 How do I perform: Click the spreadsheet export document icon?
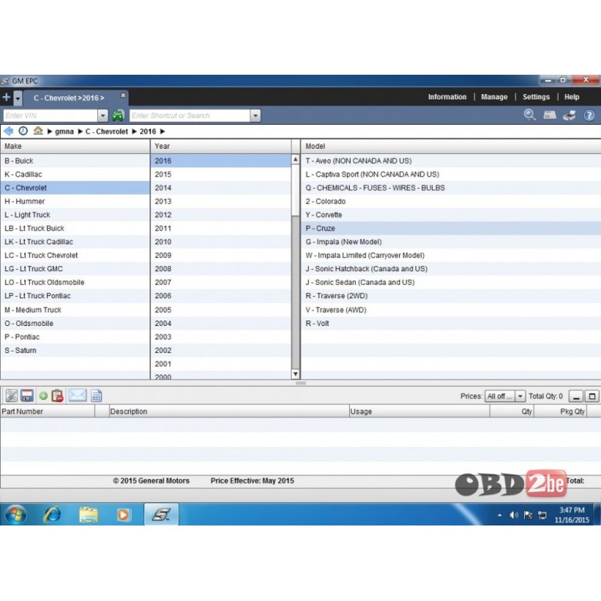96,395
